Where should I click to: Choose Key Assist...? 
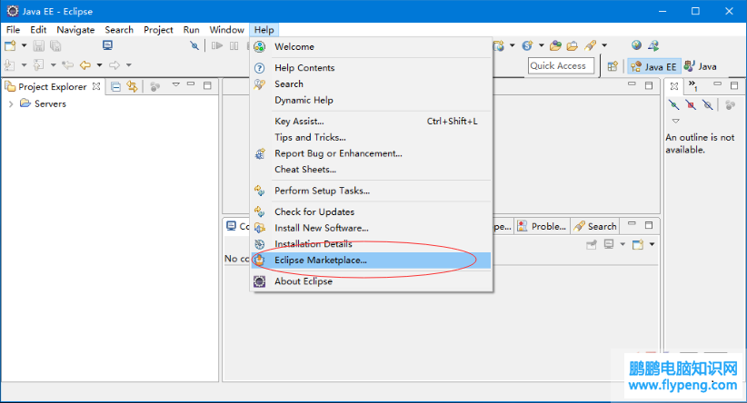pos(371,121)
